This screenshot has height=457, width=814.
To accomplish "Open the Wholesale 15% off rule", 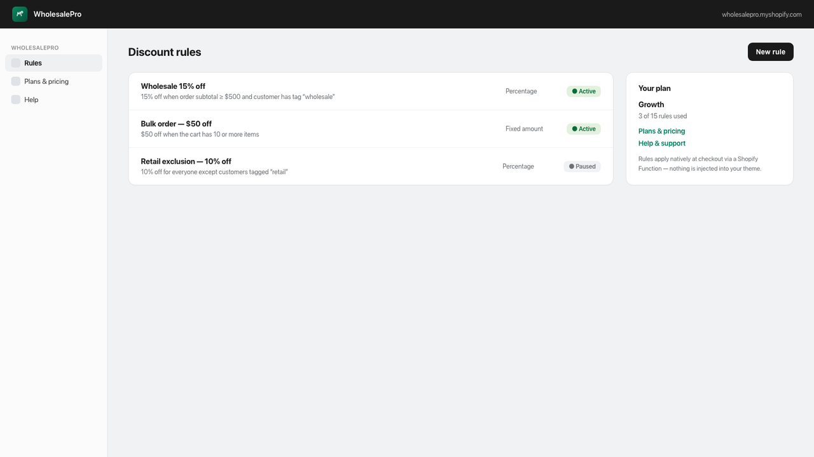I will click(x=371, y=91).
